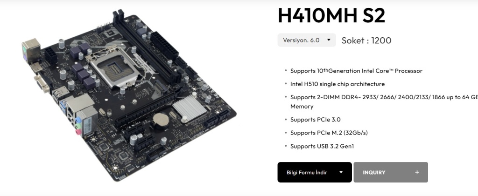Image resolution: width=478 pixels, height=196 pixels.
Task: Open the Versiyon 6.0 dropdown
Action: tap(307, 40)
